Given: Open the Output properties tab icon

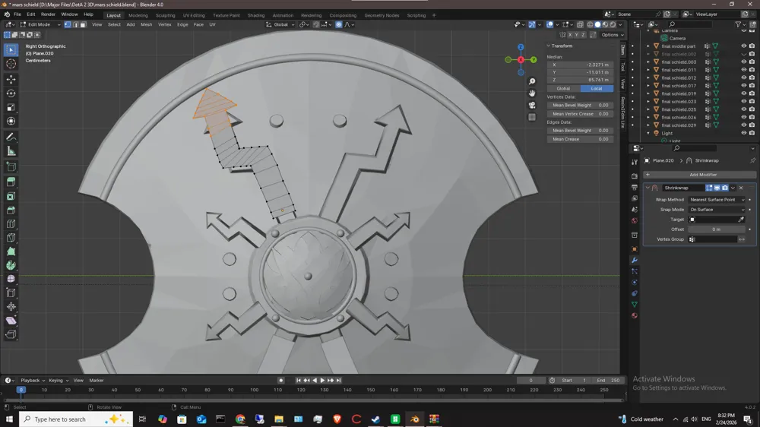Looking at the screenshot, I should [635, 187].
